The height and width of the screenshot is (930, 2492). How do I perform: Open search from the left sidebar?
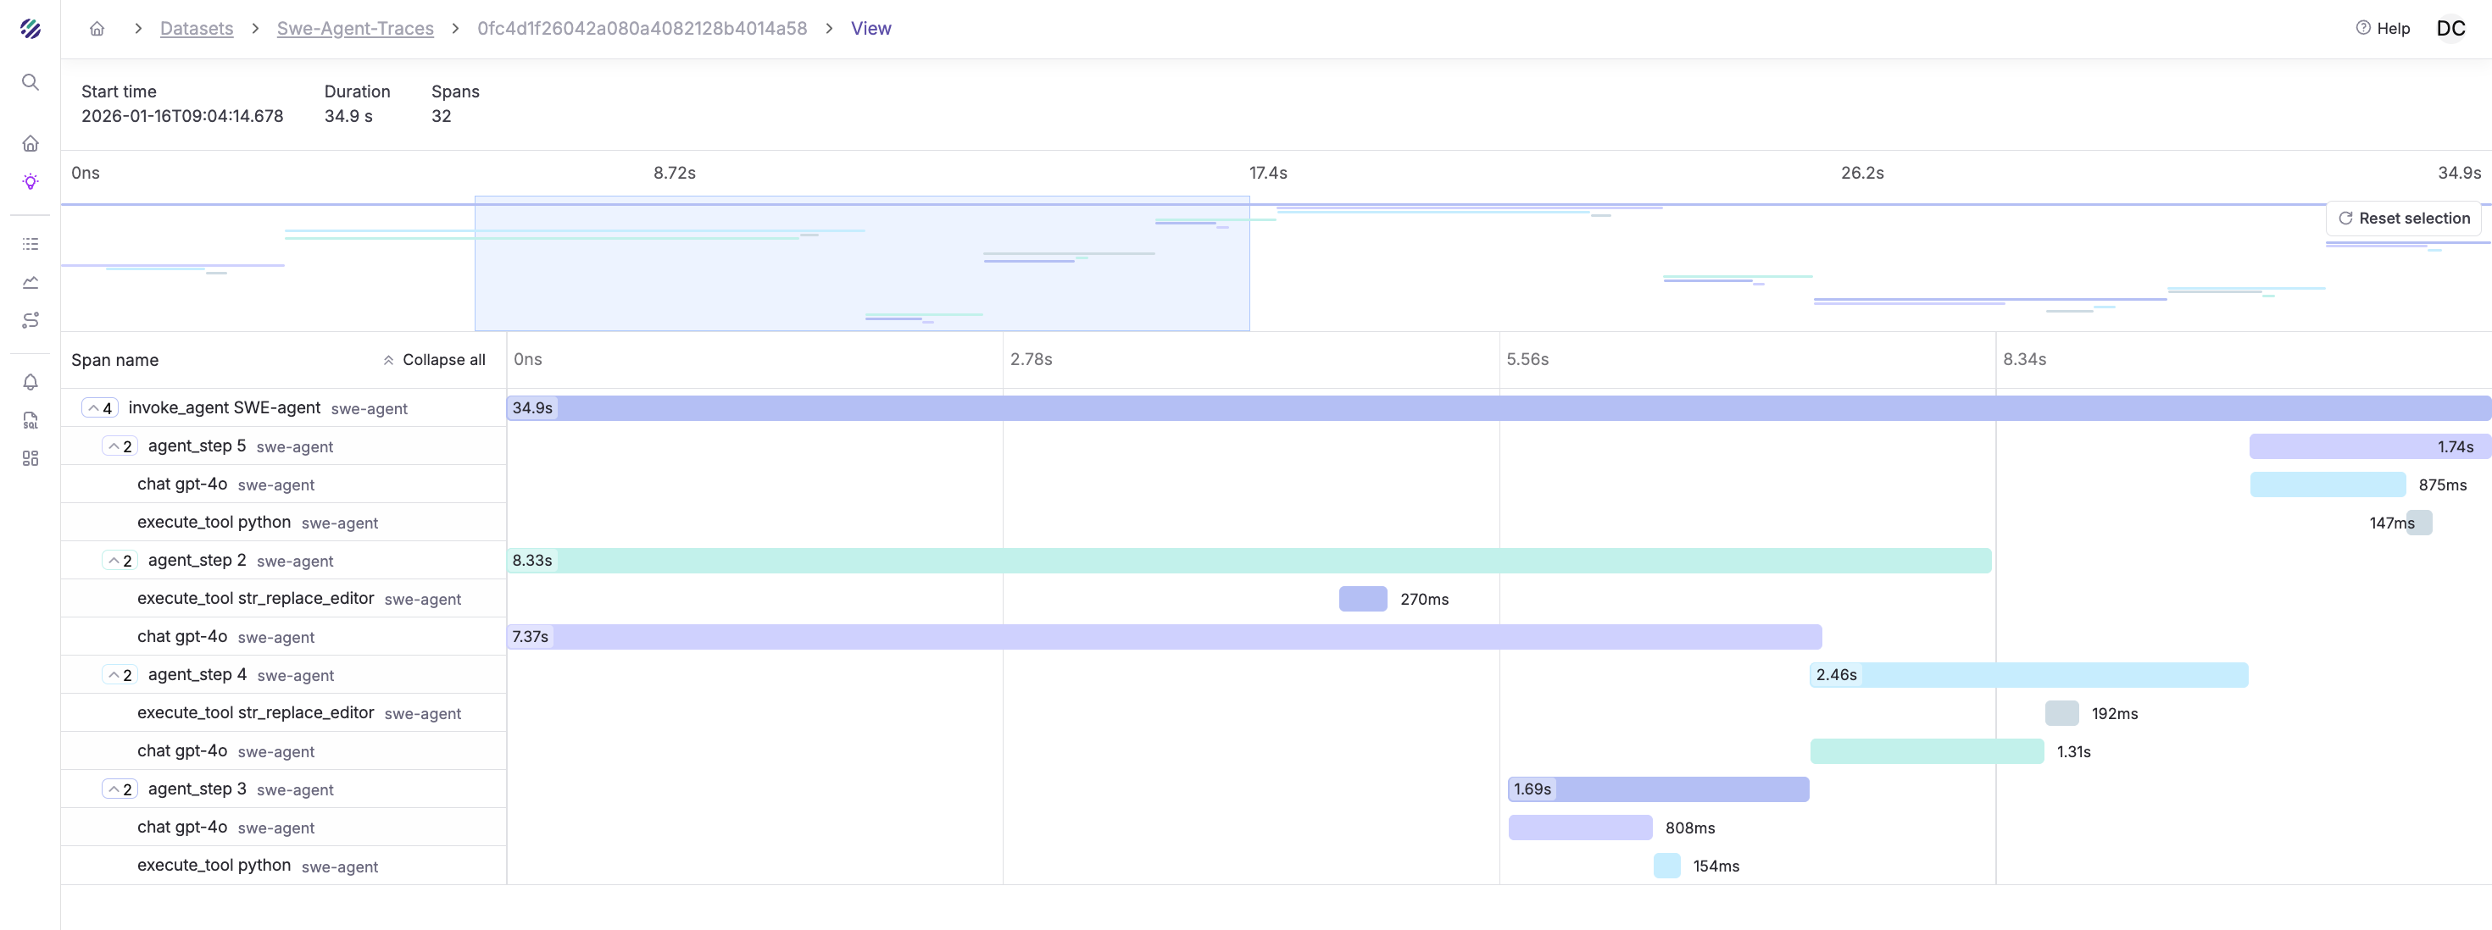pyautogui.click(x=30, y=82)
